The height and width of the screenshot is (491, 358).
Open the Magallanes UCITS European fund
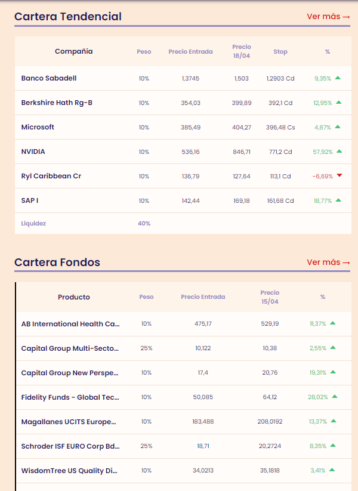tap(69, 421)
